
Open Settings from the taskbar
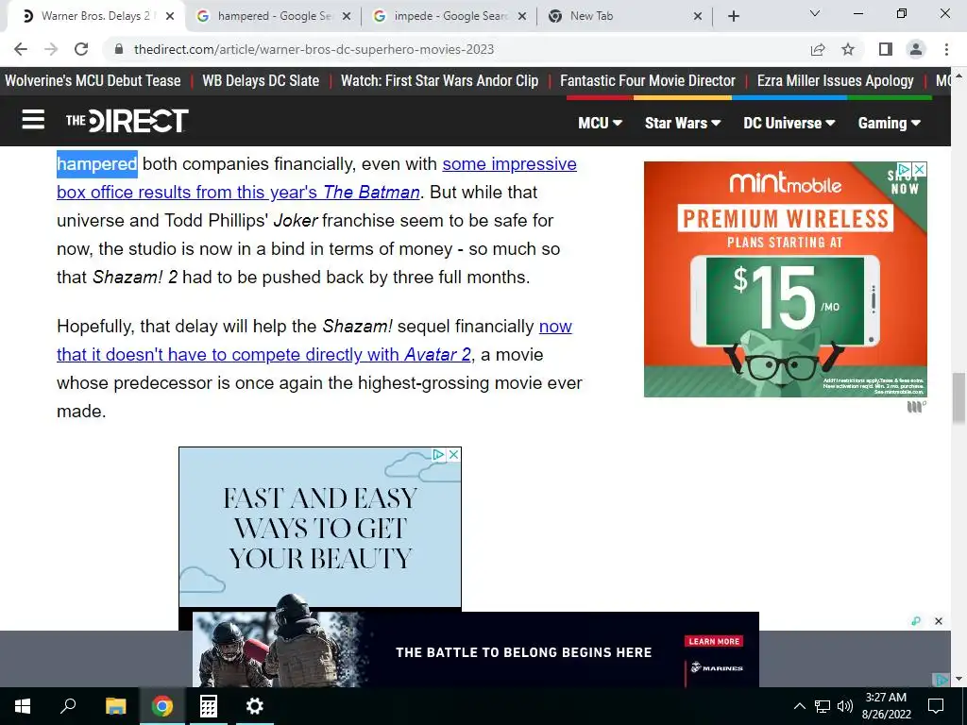(254, 706)
